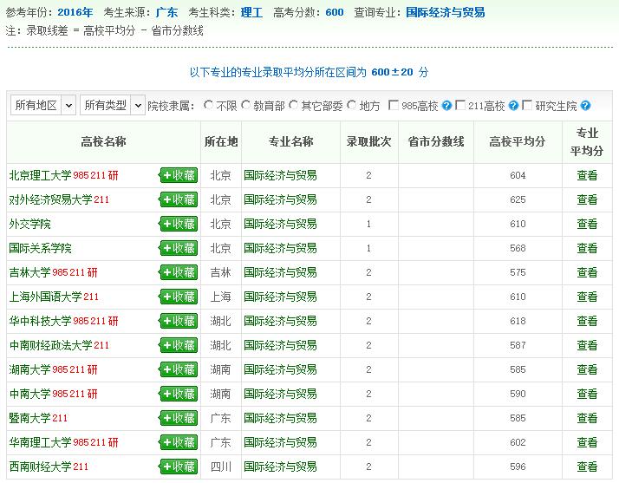
Task: Open 上海外国语大学 university link
Action: 45,297
